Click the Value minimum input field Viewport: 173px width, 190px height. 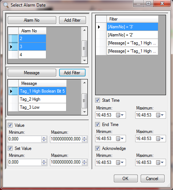(x=25, y=139)
